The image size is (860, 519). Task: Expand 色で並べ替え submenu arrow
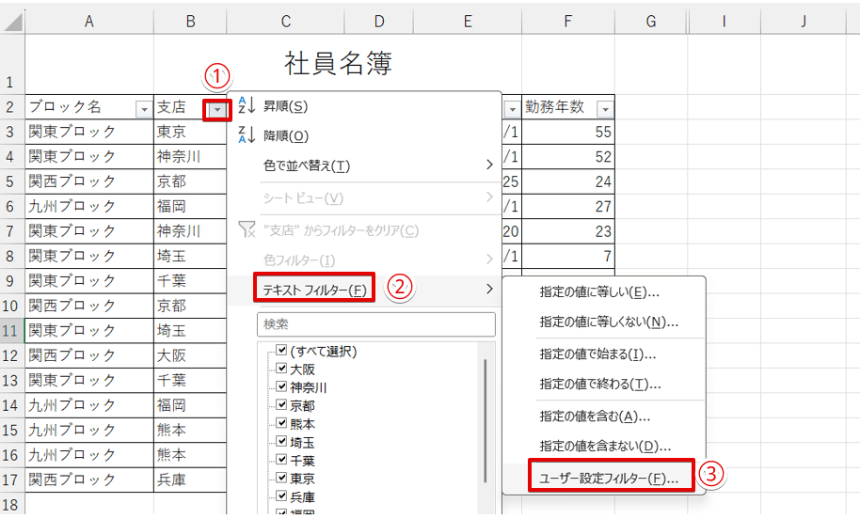(489, 165)
